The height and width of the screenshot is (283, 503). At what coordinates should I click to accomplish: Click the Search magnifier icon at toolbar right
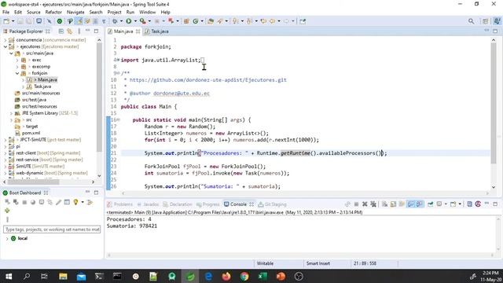[471, 21]
